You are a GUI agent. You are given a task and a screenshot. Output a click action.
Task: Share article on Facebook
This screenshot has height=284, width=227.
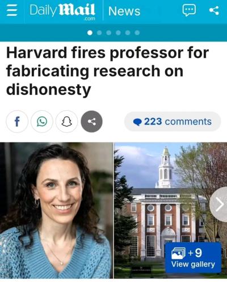tap(17, 122)
